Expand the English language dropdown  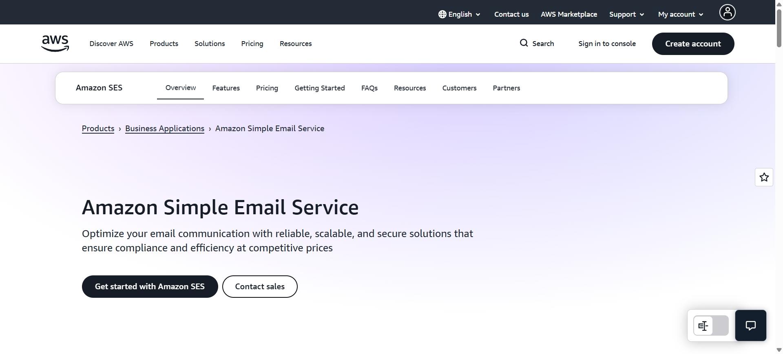[459, 14]
